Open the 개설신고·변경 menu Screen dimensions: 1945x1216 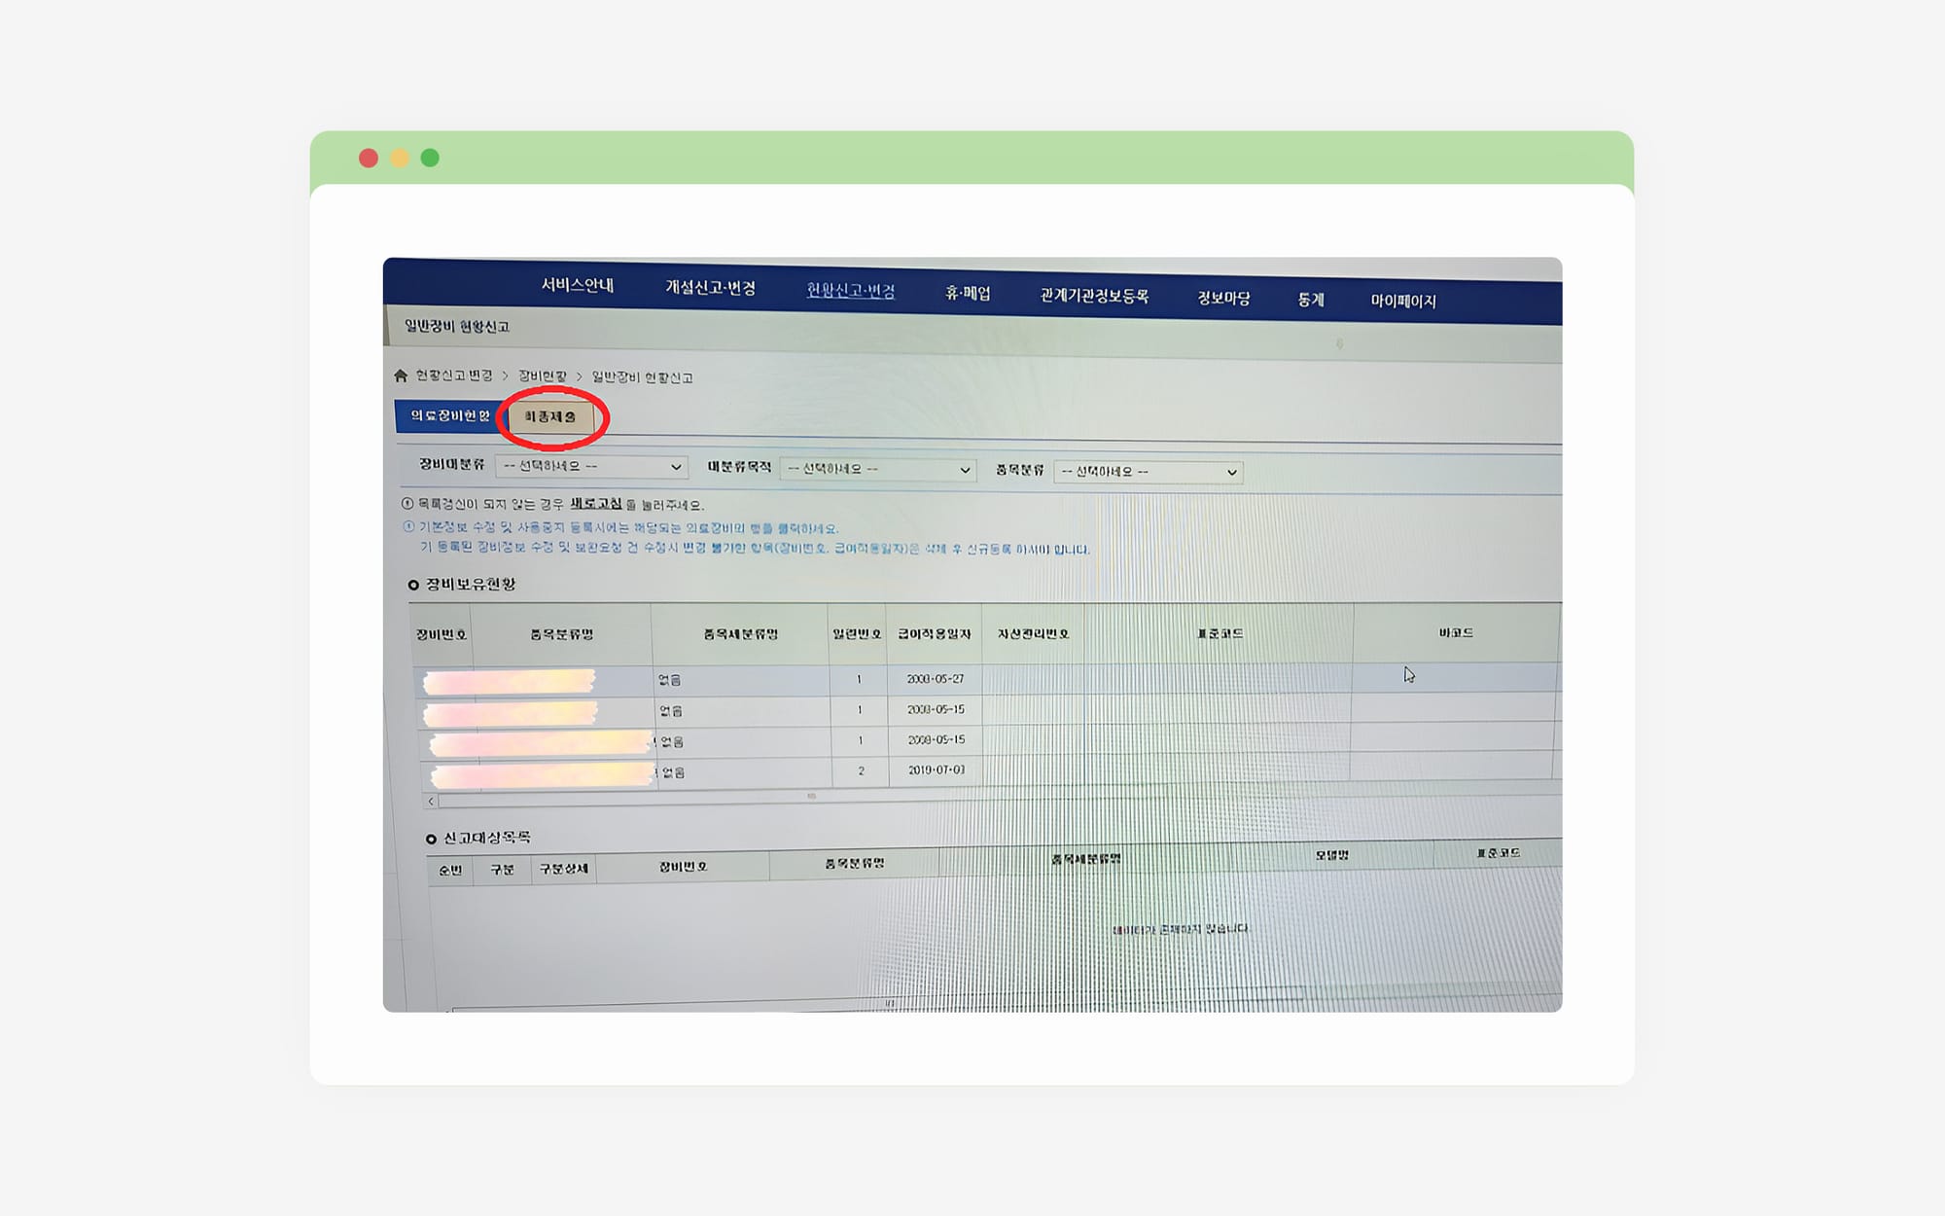coord(710,288)
